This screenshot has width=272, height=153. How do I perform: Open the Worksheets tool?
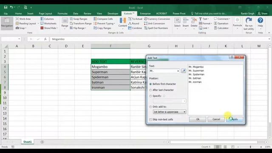pyautogui.click(x=48, y=23)
